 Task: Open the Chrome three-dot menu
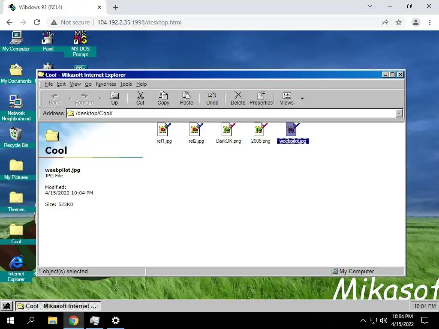click(430, 22)
